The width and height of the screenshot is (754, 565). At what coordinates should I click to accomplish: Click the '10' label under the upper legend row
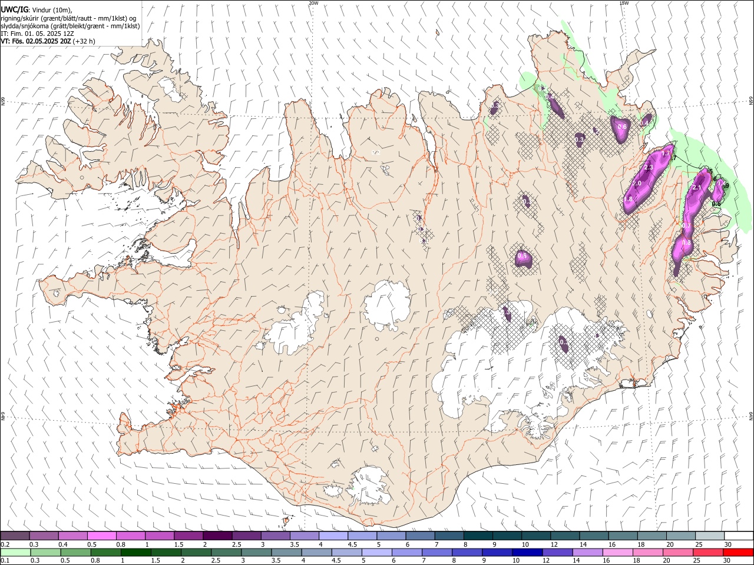(525, 544)
